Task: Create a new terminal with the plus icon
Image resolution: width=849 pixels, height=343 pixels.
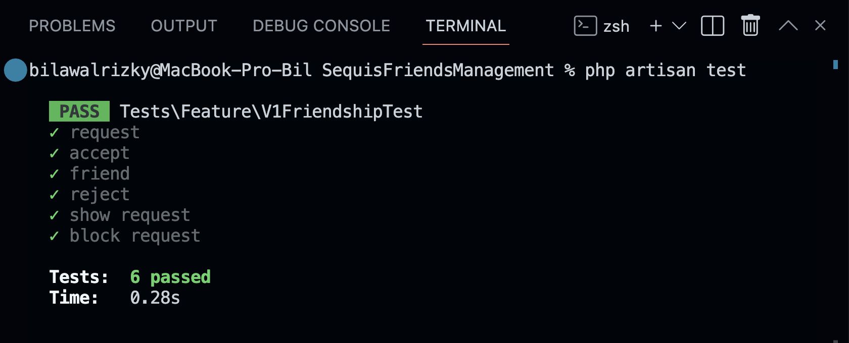Action: (x=655, y=25)
